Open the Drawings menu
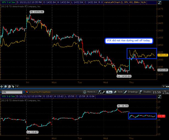Screen dimensions: 169x140 (x=131, y=92)
